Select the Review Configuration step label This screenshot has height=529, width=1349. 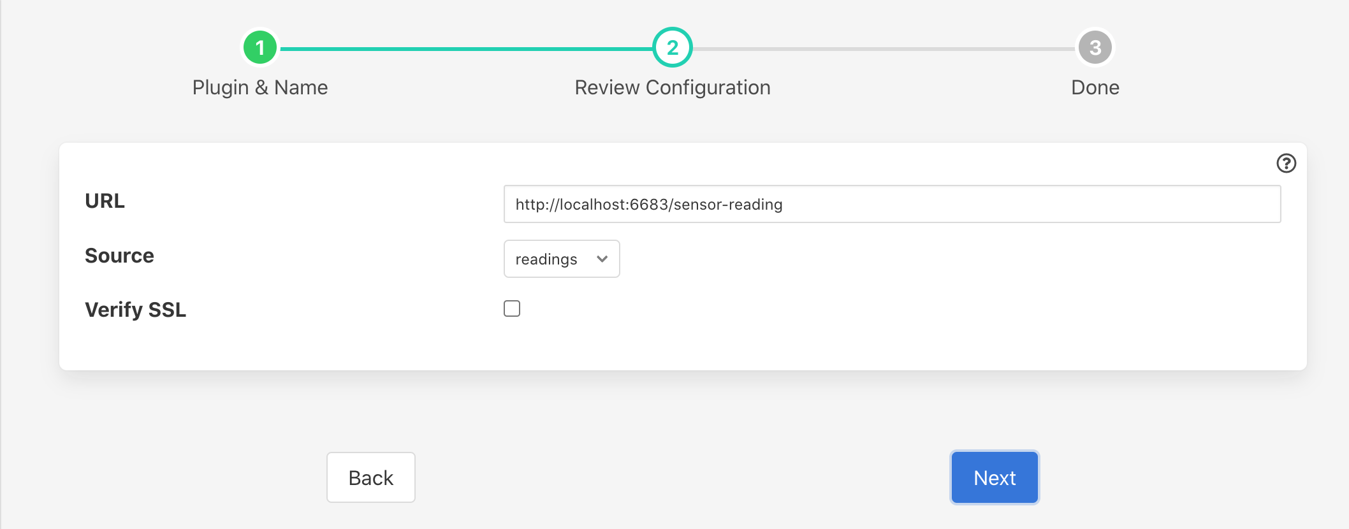coord(672,87)
